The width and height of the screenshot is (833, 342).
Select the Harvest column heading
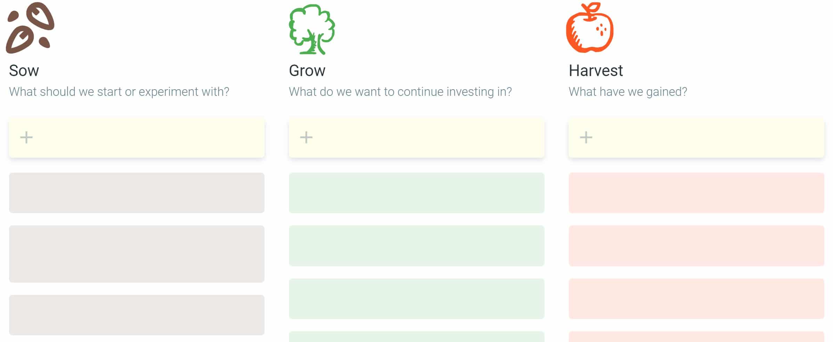pyautogui.click(x=596, y=70)
